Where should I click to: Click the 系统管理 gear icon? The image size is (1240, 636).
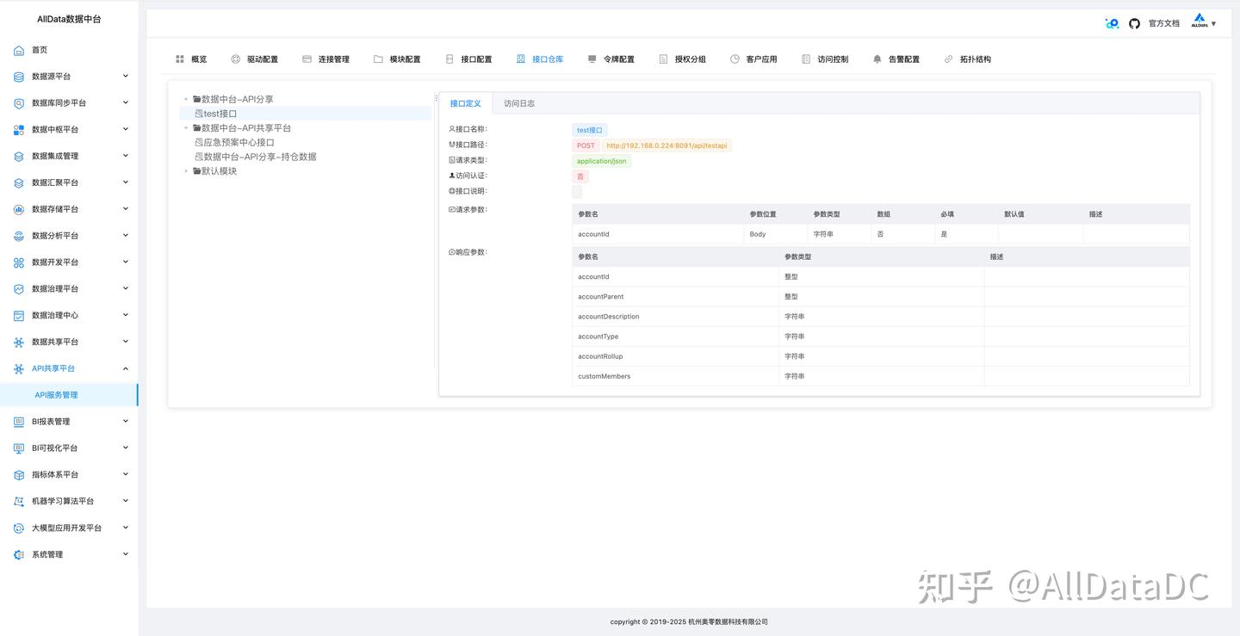point(19,554)
